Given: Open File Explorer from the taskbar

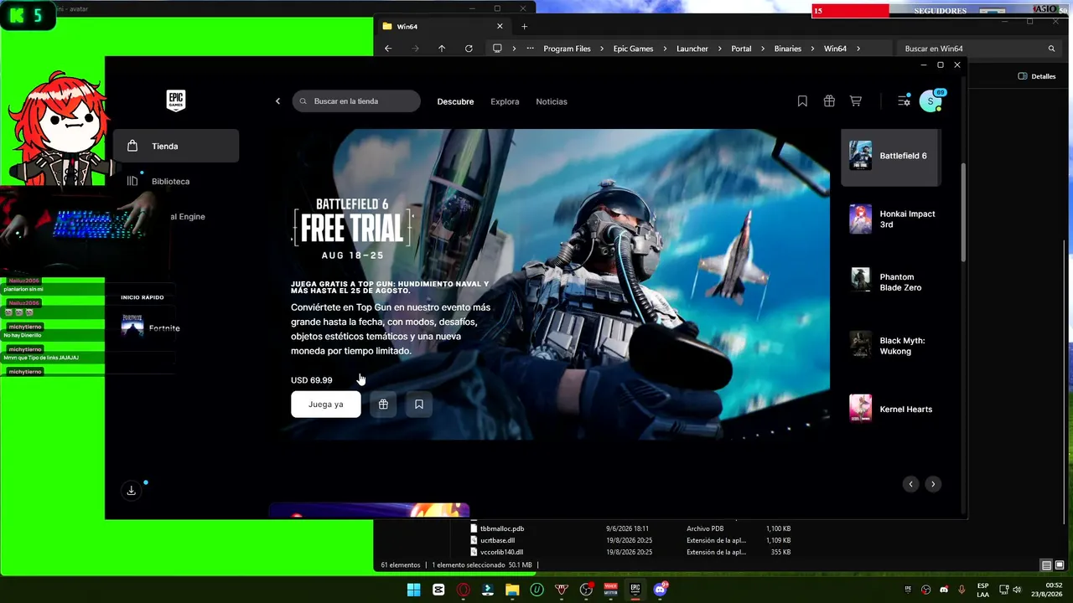Looking at the screenshot, I should tap(512, 590).
